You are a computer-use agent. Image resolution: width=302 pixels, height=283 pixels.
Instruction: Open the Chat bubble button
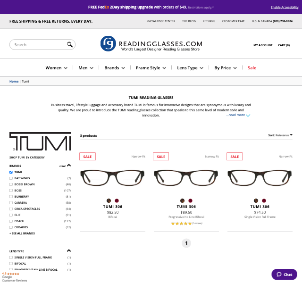point(284,275)
